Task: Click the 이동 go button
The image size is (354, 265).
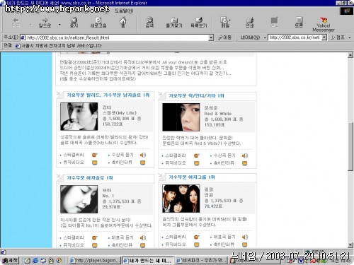Action: pos(225,37)
